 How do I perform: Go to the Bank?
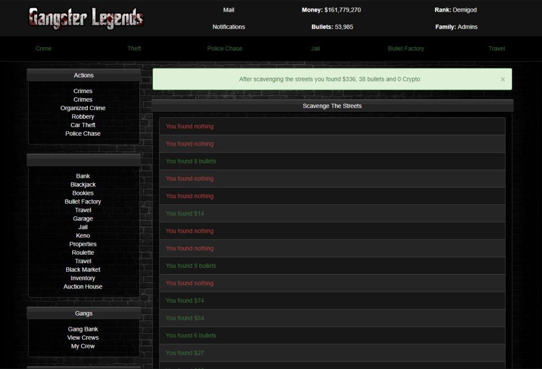[x=83, y=176]
